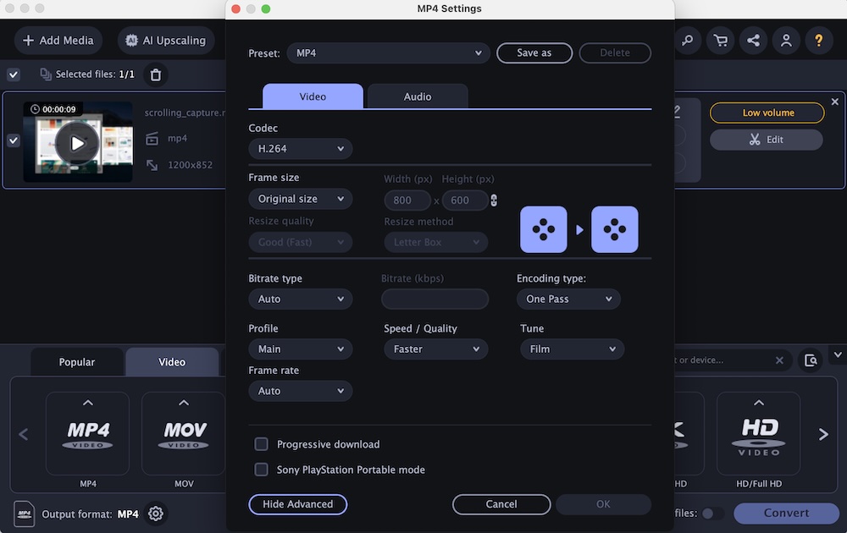This screenshot has width=847, height=533.
Task: Enable Sony PlayStation Portable mode
Action: click(261, 470)
